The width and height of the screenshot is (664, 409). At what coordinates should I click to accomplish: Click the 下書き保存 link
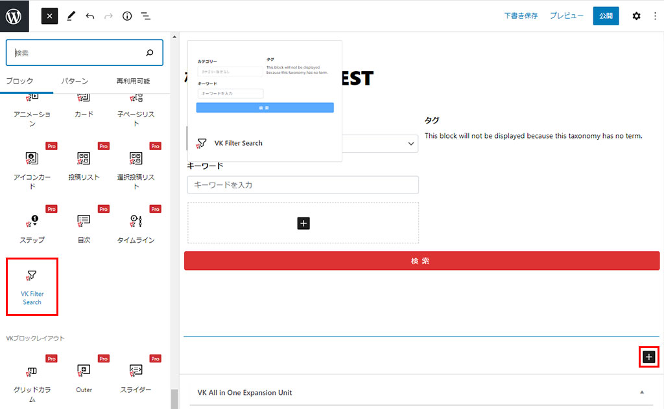coord(521,16)
